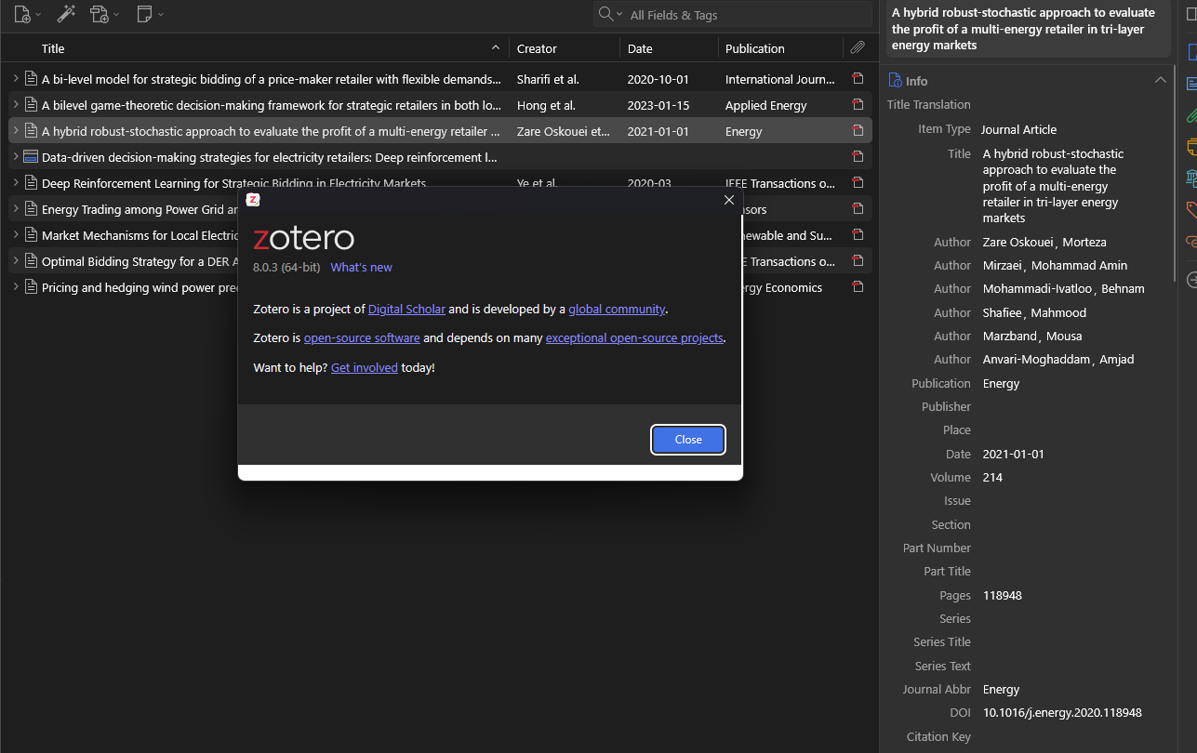Sort items by Creator column header
The height and width of the screenshot is (753, 1197).
565,48
